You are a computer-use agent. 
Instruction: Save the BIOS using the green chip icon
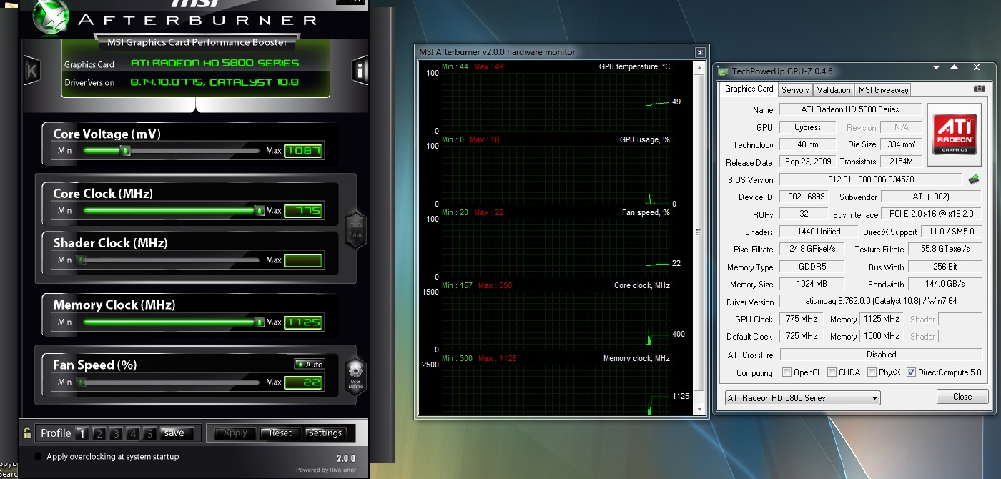click(974, 179)
